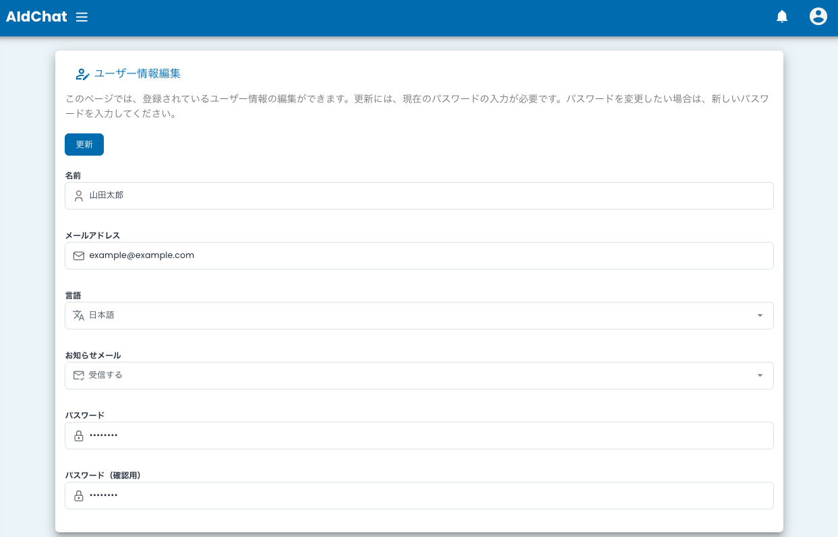Select the name field showing 山田太郎
This screenshot has height=537, width=838.
[419, 195]
